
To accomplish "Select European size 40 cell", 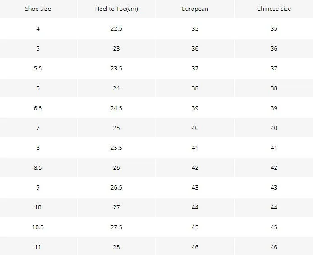I will (195, 128).
